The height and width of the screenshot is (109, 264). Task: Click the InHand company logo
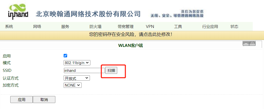(18, 11)
